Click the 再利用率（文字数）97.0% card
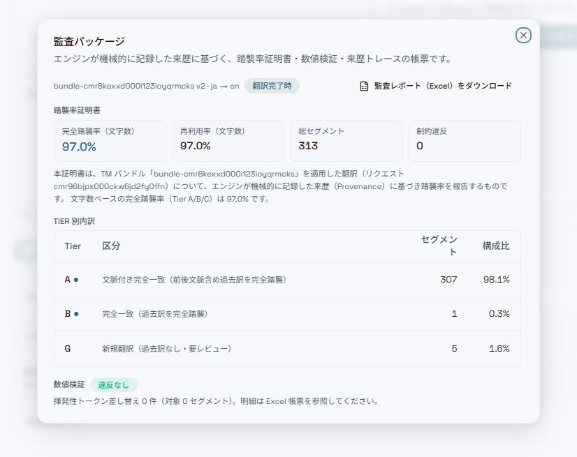 click(x=228, y=141)
